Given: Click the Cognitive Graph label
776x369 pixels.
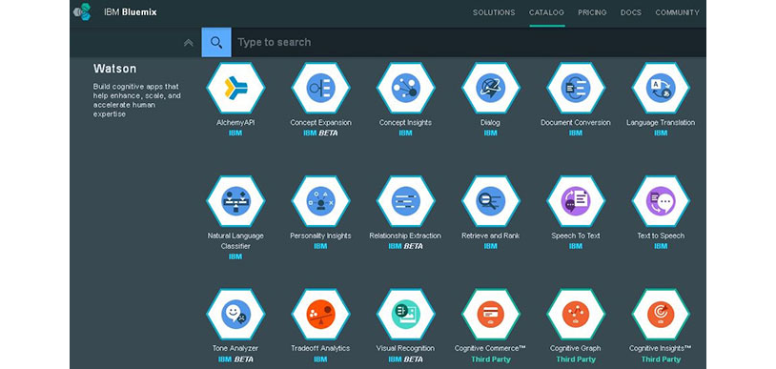Looking at the screenshot, I should pos(576,348).
